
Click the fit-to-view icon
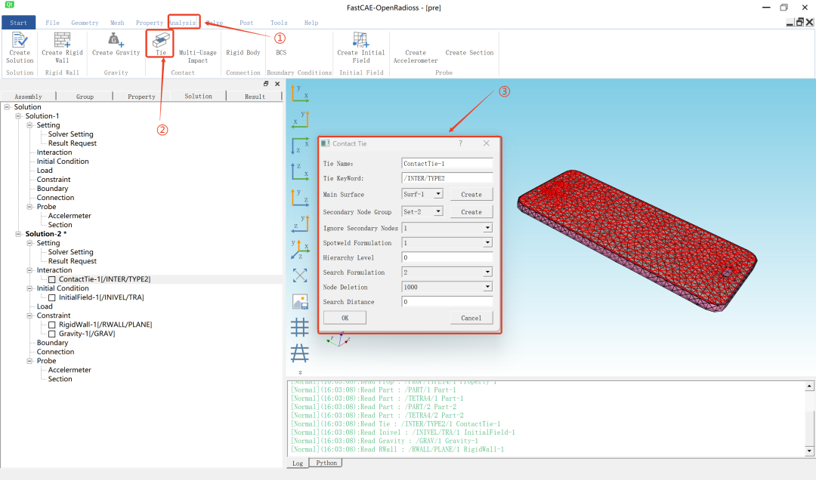(300, 275)
